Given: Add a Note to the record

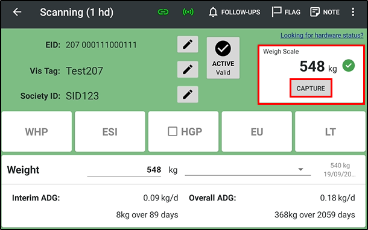Looking at the screenshot, I should tap(325, 12).
